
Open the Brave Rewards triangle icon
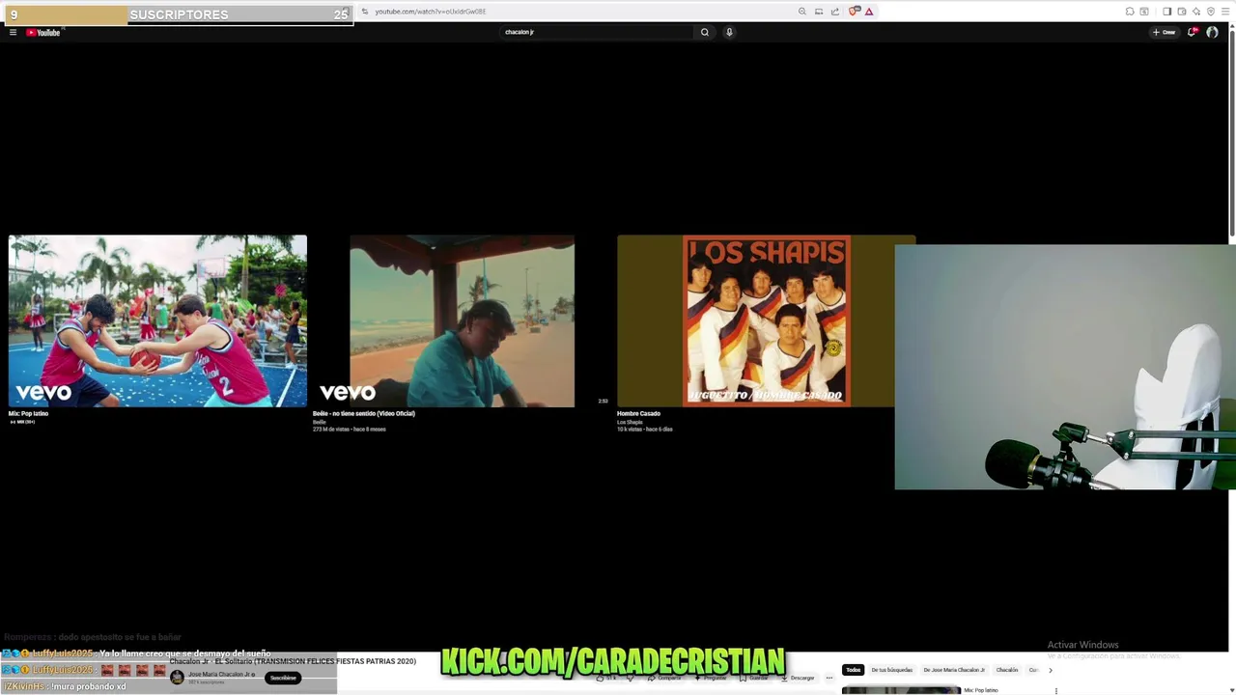[869, 12]
